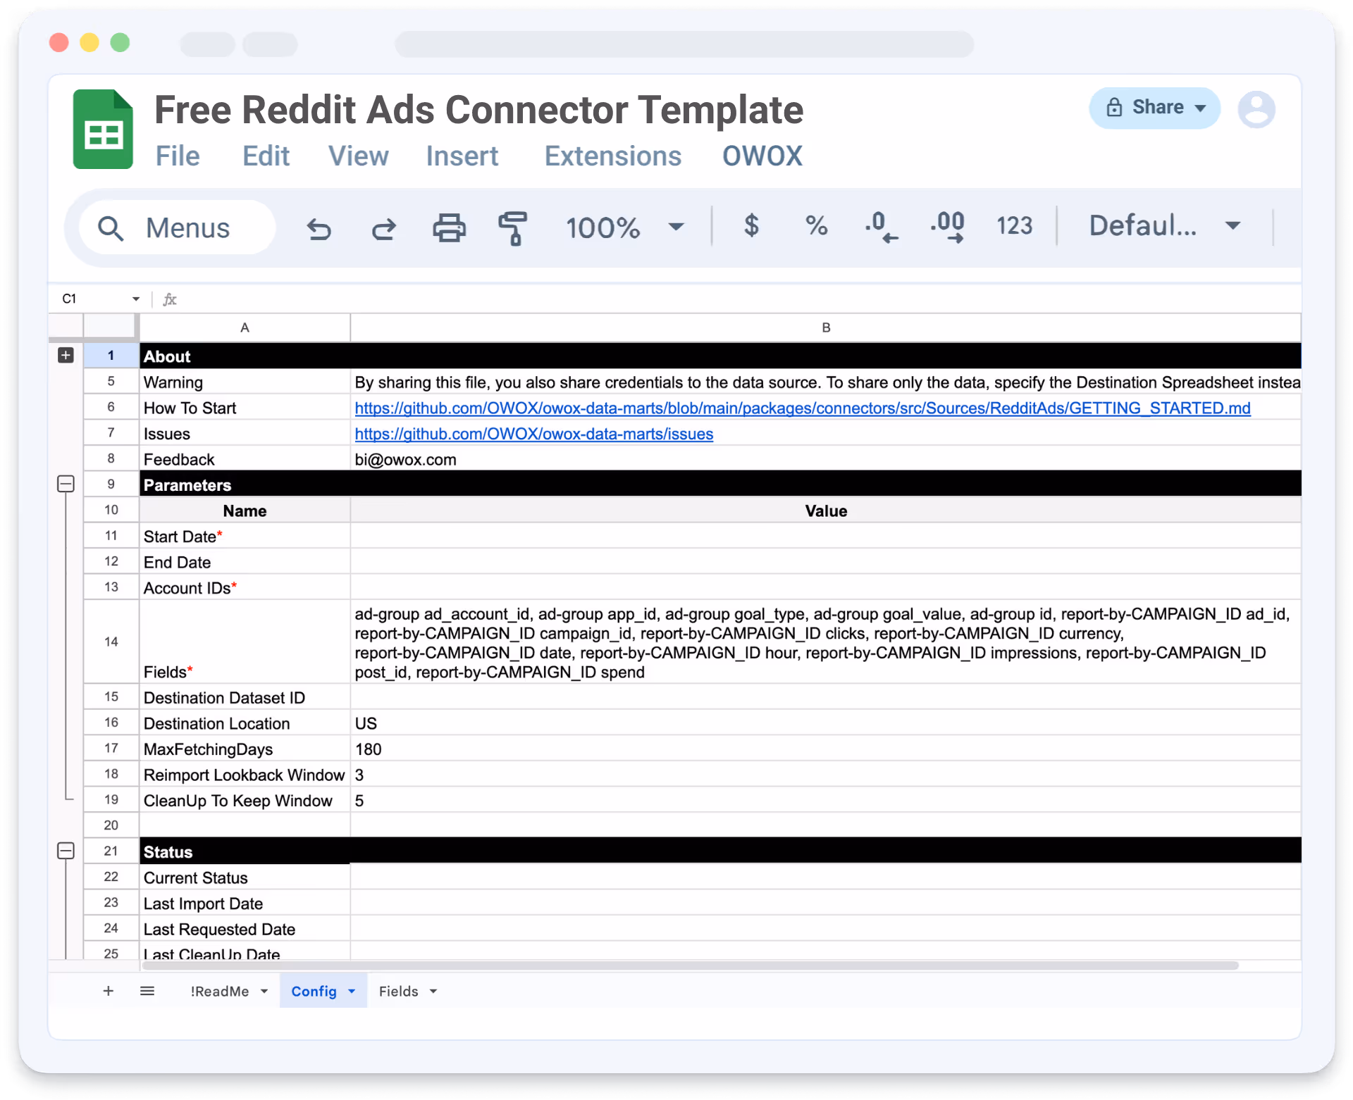The height and width of the screenshot is (1100, 1353).
Task: Add a new sheet with plus icon
Action: 108,991
